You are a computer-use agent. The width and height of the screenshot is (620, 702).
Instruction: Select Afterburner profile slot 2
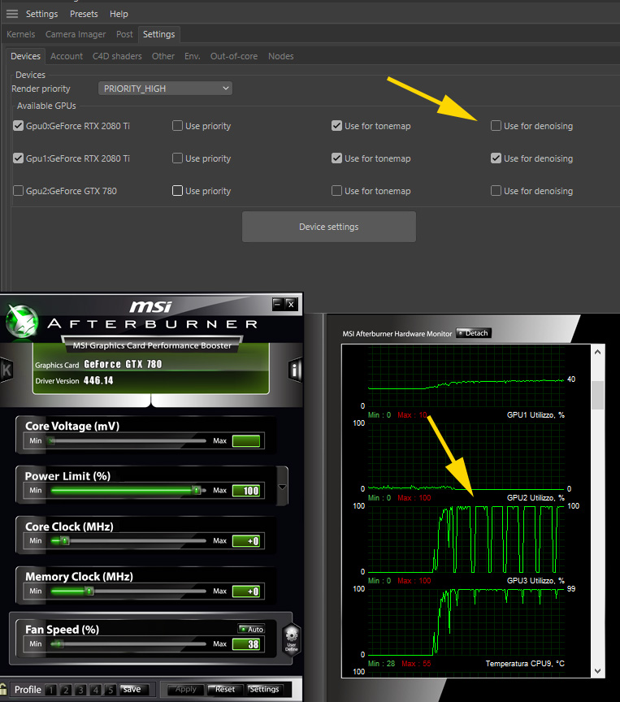coord(66,690)
